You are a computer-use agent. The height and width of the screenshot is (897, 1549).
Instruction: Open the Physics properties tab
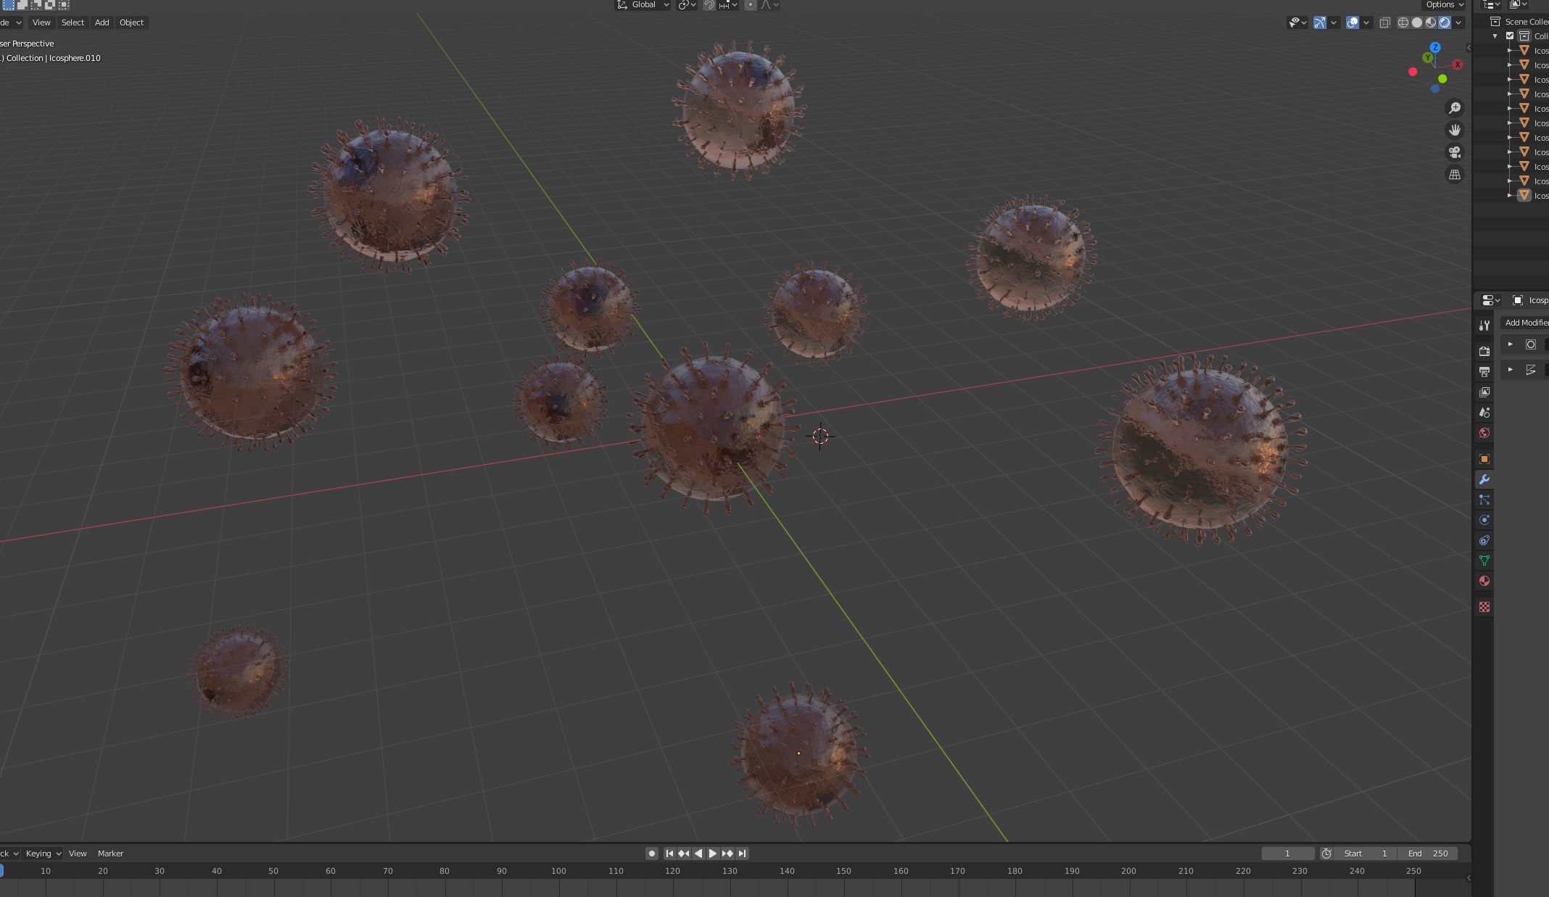pos(1484,520)
